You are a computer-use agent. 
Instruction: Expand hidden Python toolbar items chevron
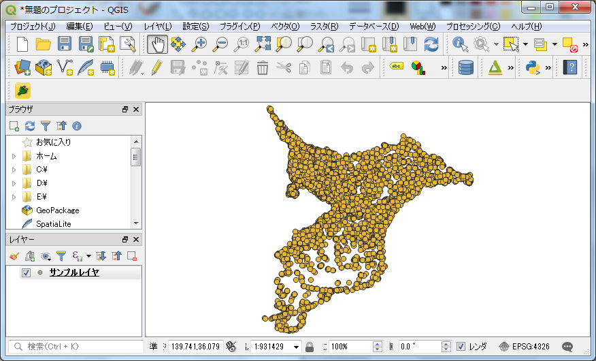click(548, 67)
